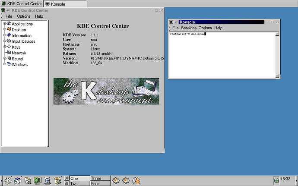Switch to virtual desktop Four
This screenshot has width=298, height=186.
(x=100, y=183)
